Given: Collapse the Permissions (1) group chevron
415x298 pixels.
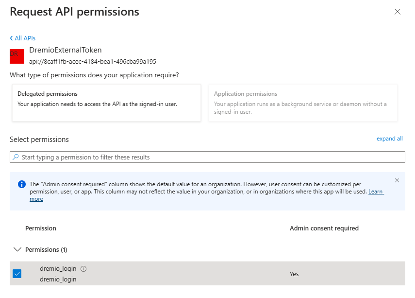Looking at the screenshot, I should point(18,249).
